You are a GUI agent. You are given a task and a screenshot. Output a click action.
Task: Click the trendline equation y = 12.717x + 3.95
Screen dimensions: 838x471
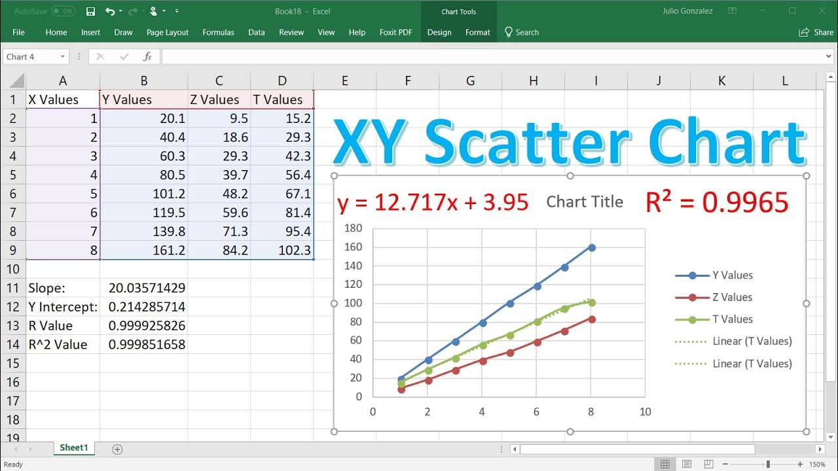point(433,202)
